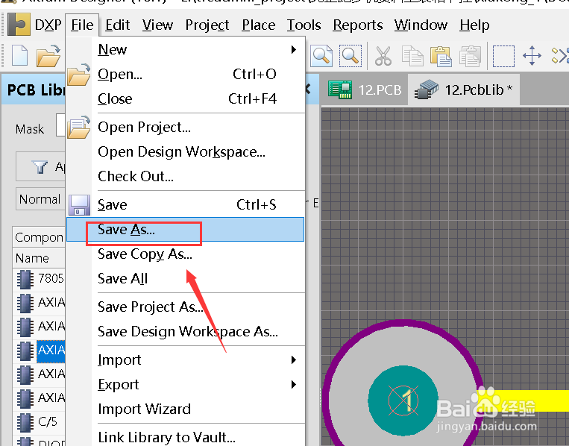Viewport: 569px width, 446px height.
Task: Close the File menu via its title
Action: pyautogui.click(x=82, y=25)
